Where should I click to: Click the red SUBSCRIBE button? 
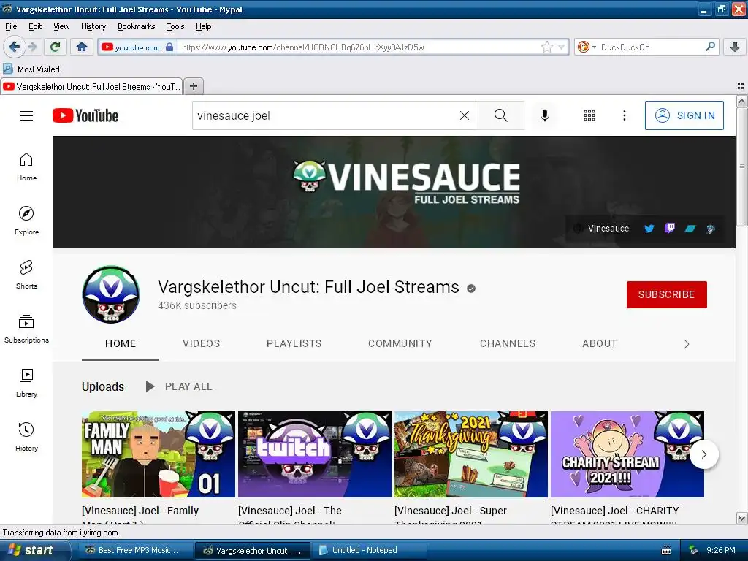[x=666, y=294]
